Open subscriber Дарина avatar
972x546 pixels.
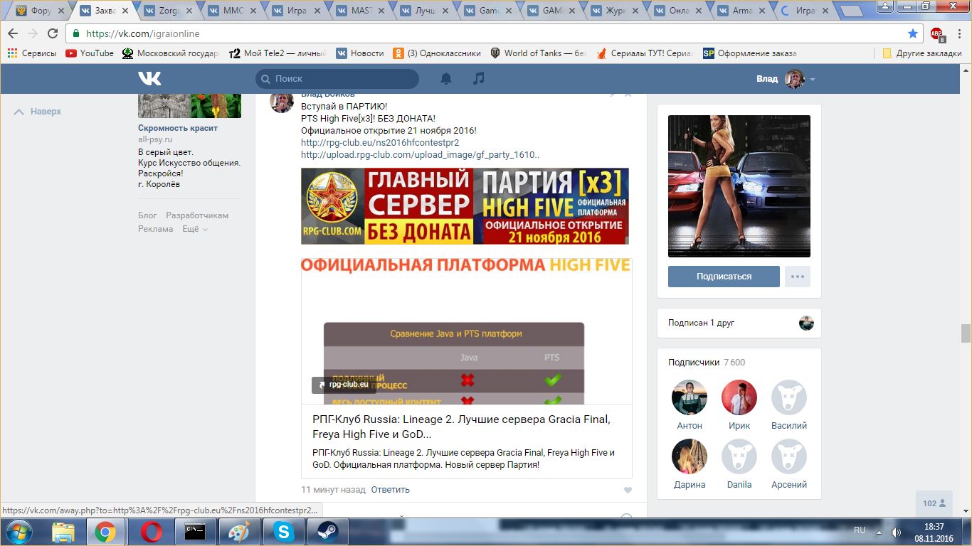(690, 456)
